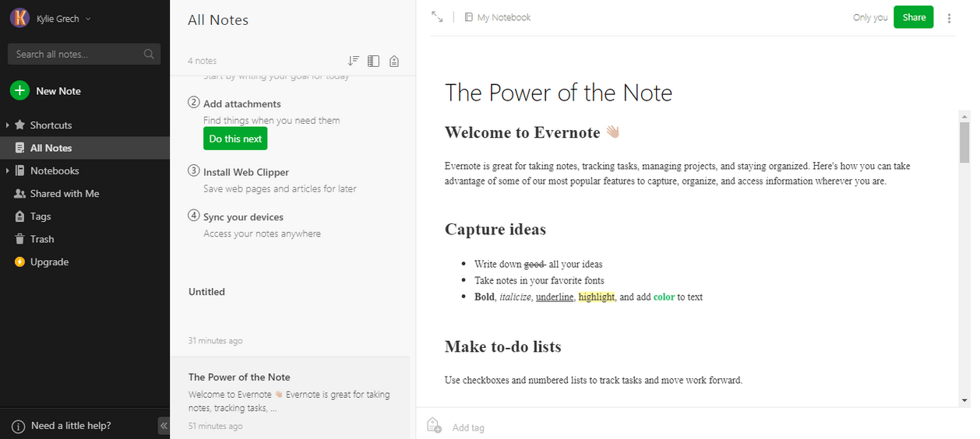Click the Add tag field
The width and height of the screenshot is (980, 439).
click(468, 427)
